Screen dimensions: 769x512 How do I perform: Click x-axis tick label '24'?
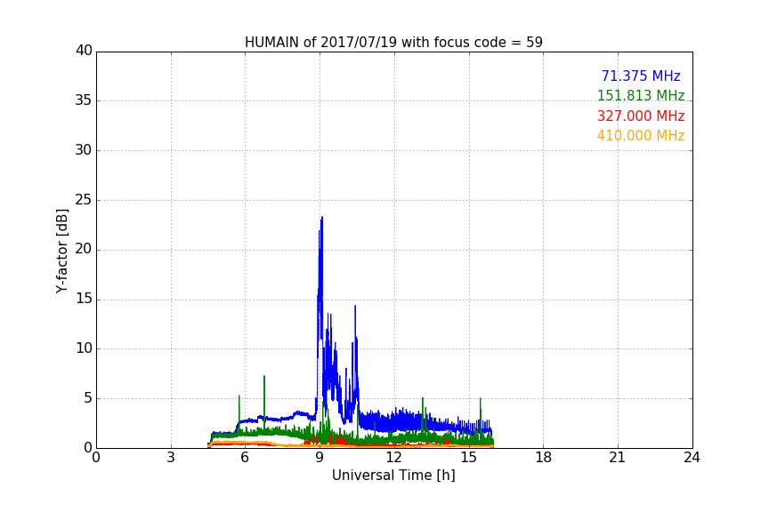click(692, 458)
